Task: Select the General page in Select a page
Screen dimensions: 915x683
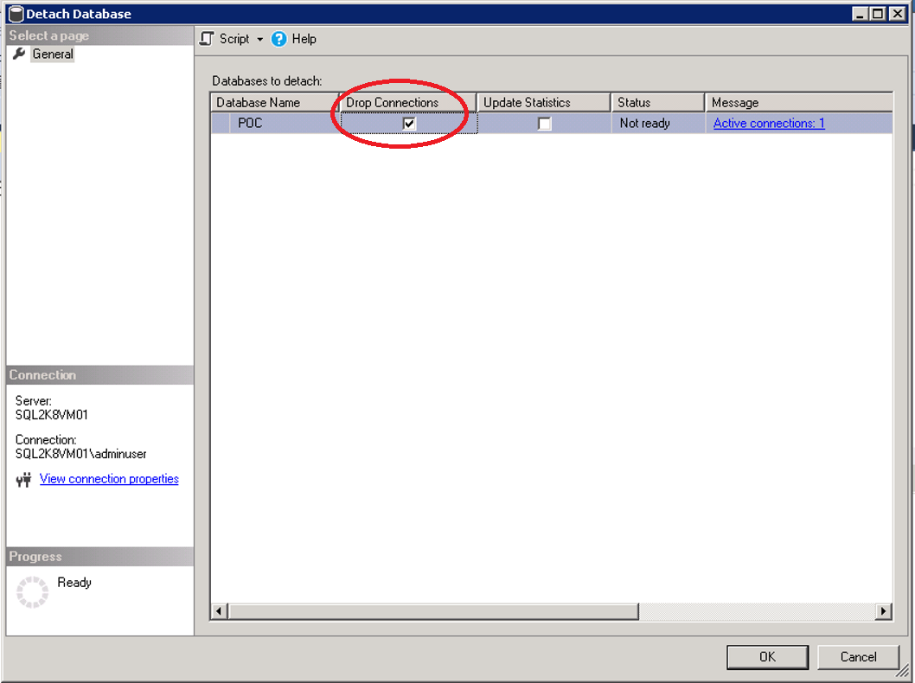Action: click(53, 54)
